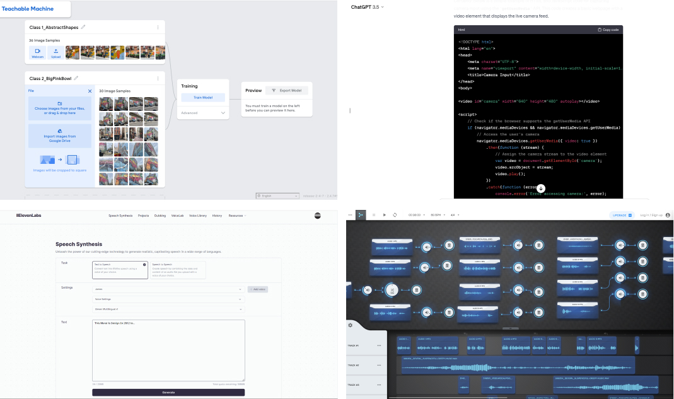Image resolution: width=674 pixels, height=399 pixels.
Task: Click the pencil icon beside Class 1_AbstractShapes
Action: [83, 27]
